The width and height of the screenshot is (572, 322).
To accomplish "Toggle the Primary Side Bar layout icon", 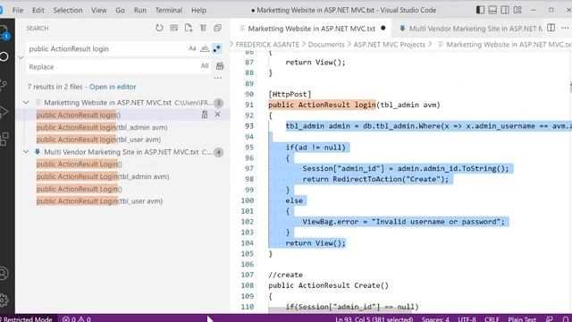I will point(480,10).
